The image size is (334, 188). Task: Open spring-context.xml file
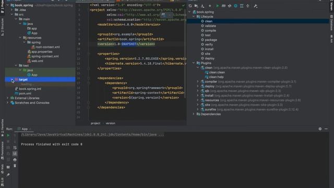point(45,56)
